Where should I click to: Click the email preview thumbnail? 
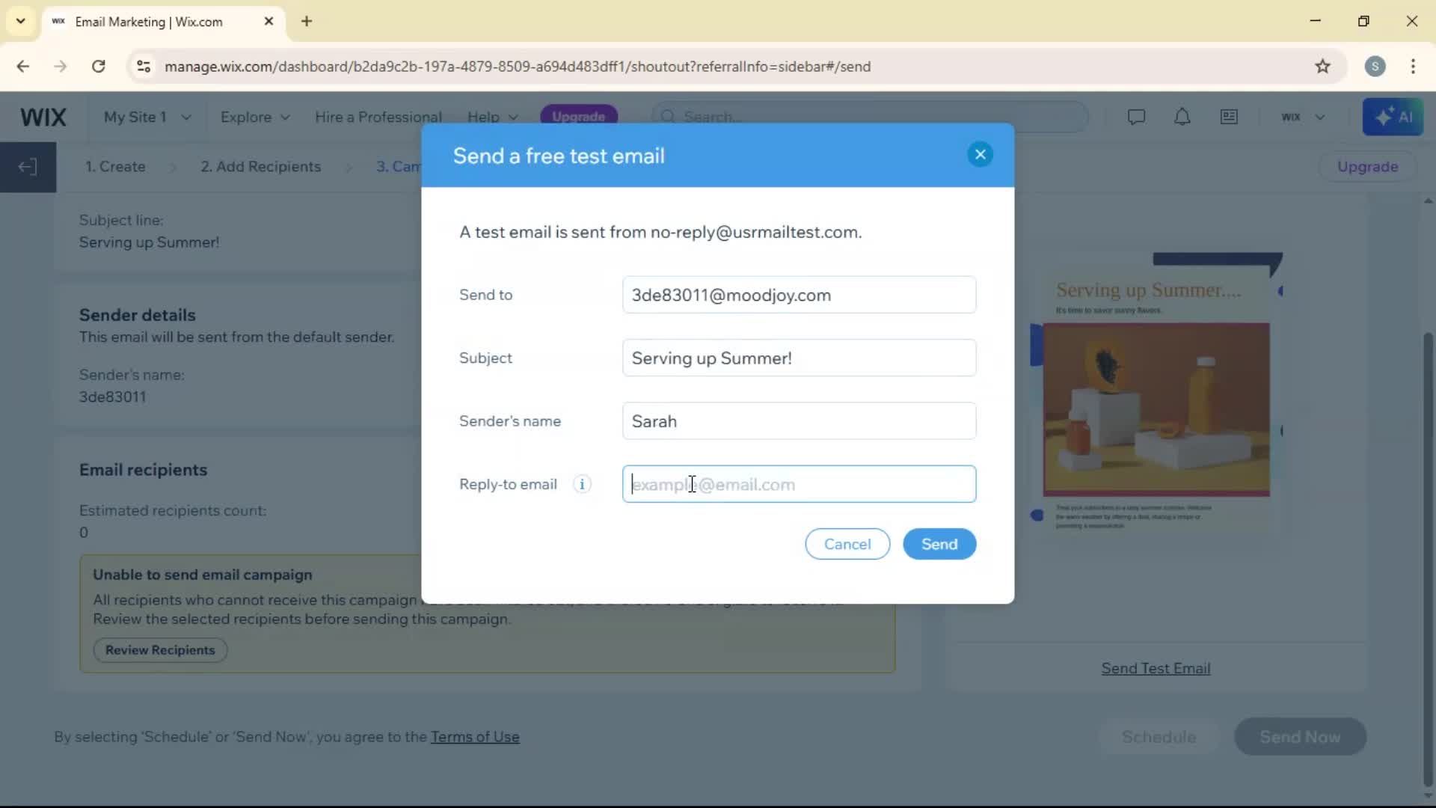pyautogui.click(x=1156, y=393)
